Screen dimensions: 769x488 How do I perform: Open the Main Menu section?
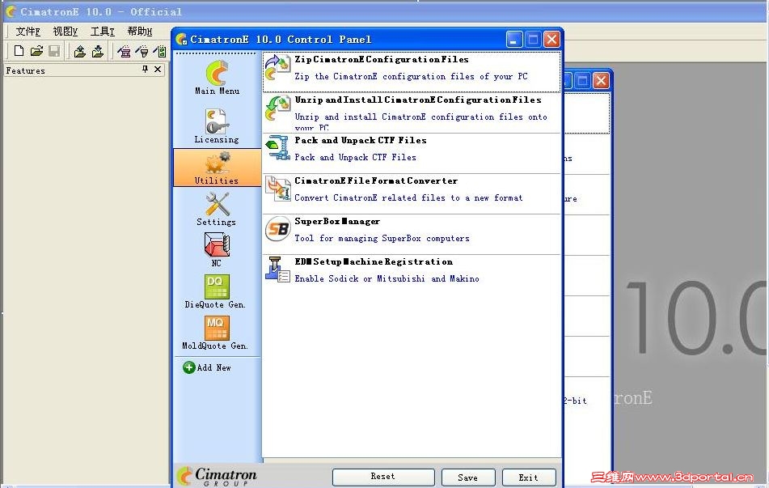(217, 77)
